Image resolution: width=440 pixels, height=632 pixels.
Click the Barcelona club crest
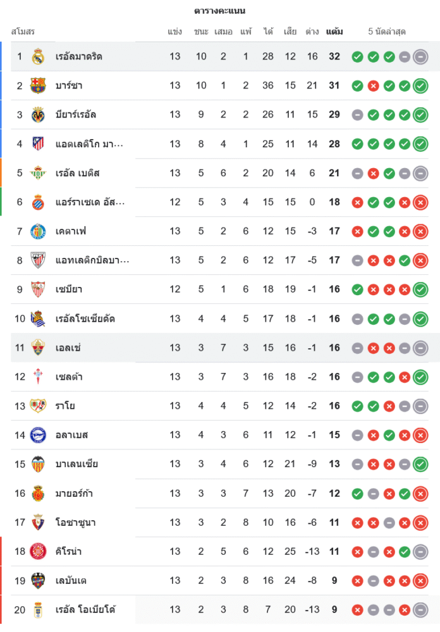pos(38,85)
